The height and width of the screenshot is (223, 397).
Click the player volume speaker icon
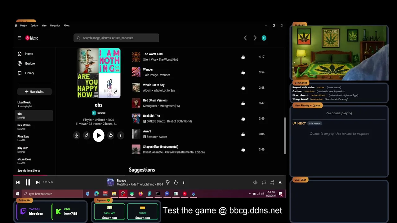click(255, 182)
